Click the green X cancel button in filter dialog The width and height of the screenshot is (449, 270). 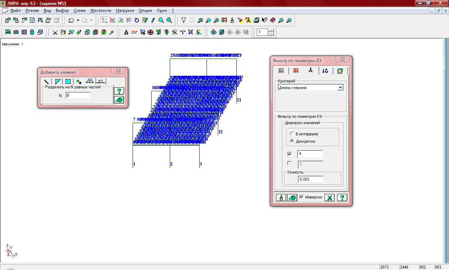[x=329, y=197]
